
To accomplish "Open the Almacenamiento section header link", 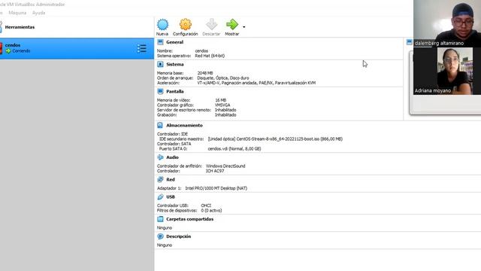I will coord(184,125).
